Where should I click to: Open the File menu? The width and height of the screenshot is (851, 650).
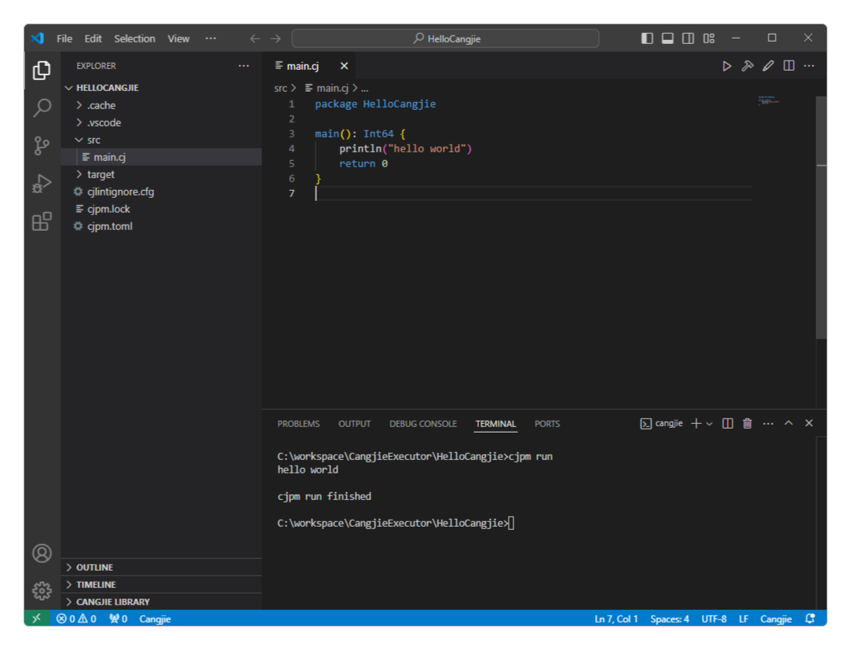pos(64,38)
